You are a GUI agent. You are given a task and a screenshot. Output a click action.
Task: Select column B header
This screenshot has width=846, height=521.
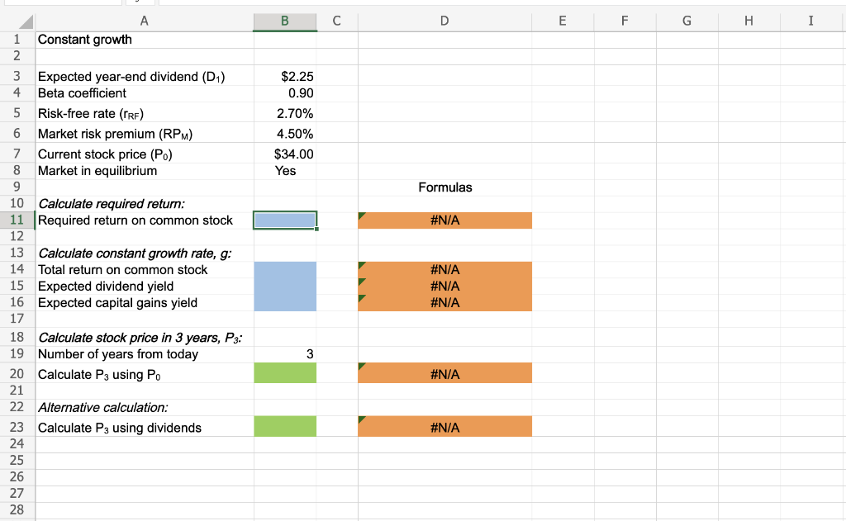tap(284, 21)
